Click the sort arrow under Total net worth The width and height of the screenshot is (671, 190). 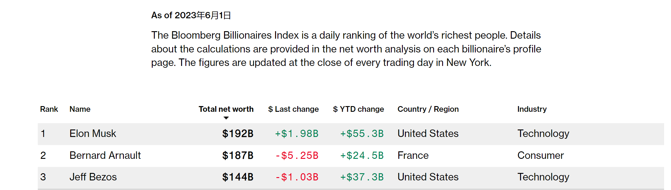(x=226, y=118)
